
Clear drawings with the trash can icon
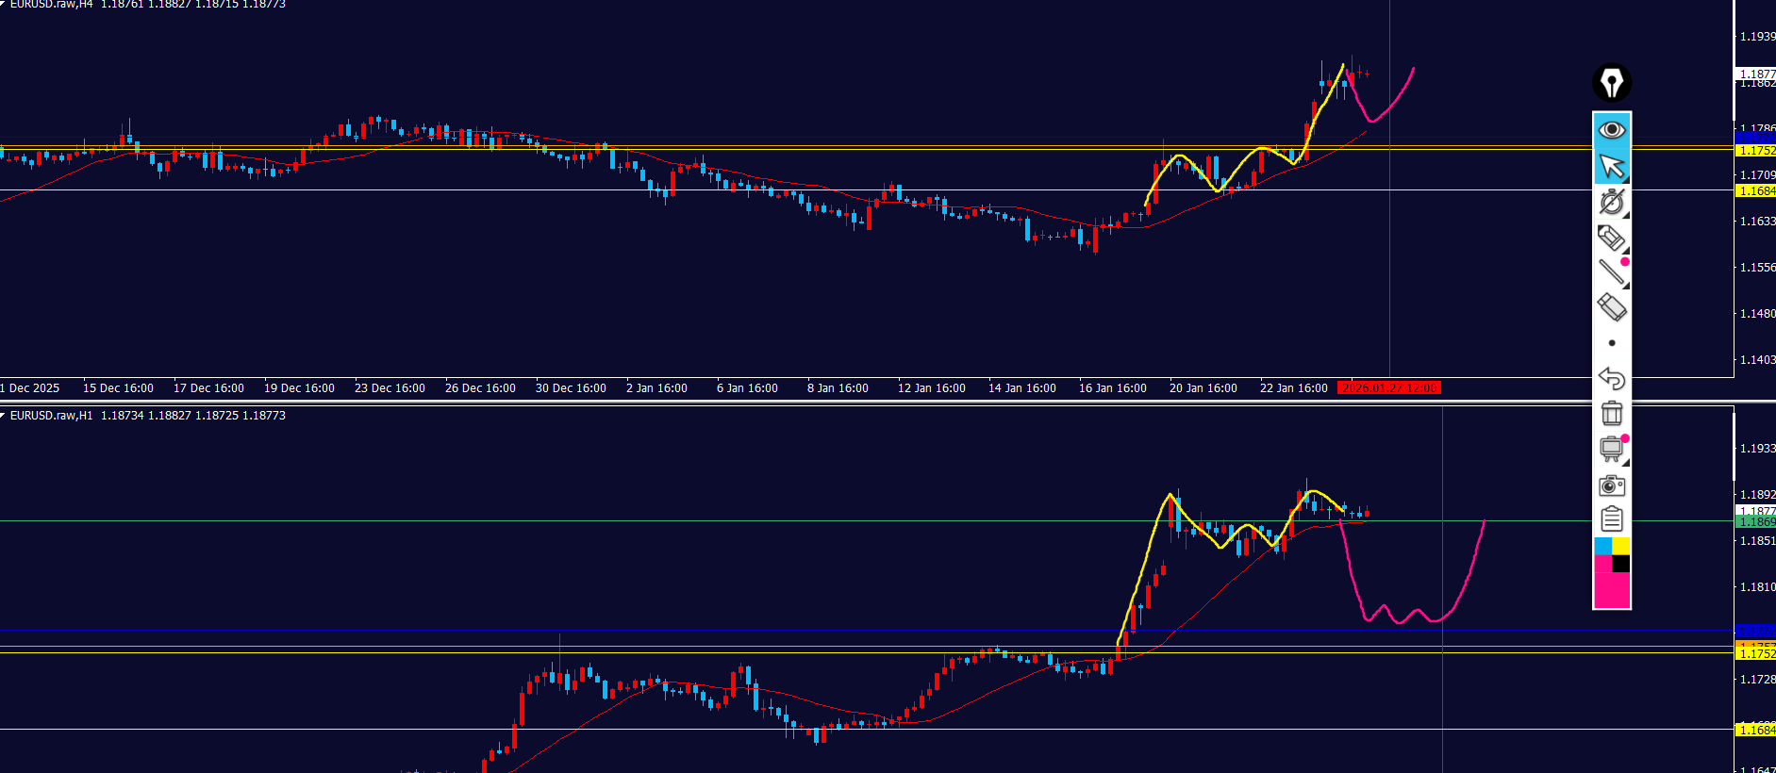pyautogui.click(x=1611, y=414)
